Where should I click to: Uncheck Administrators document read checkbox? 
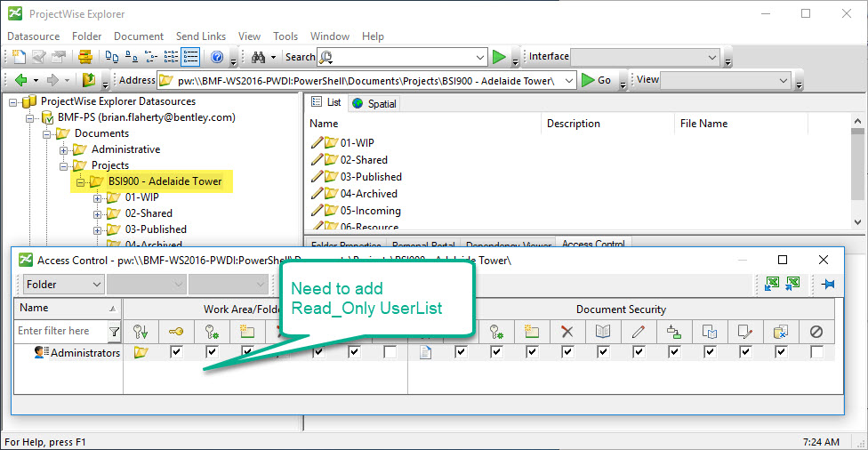pos(602,352)
